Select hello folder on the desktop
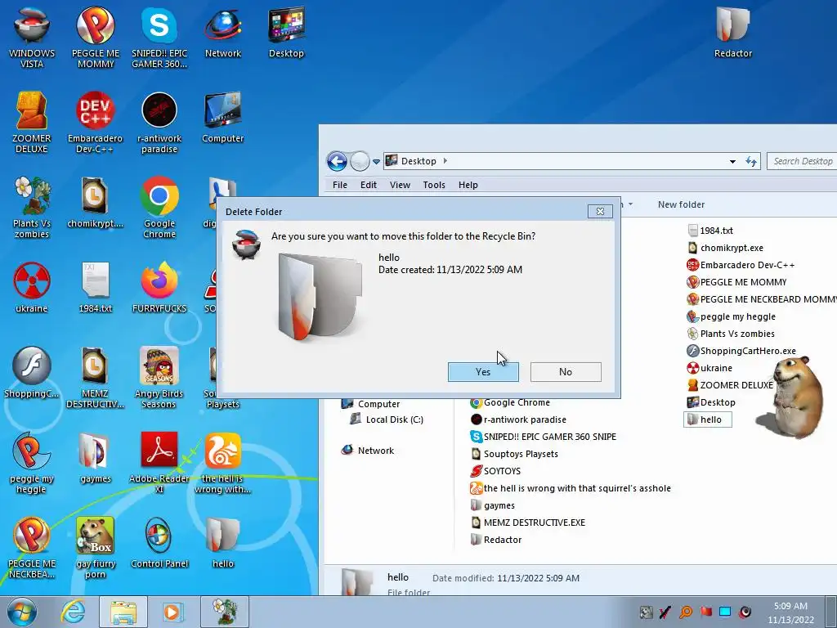This screenshot has width=837, height=628. point(222,544)
